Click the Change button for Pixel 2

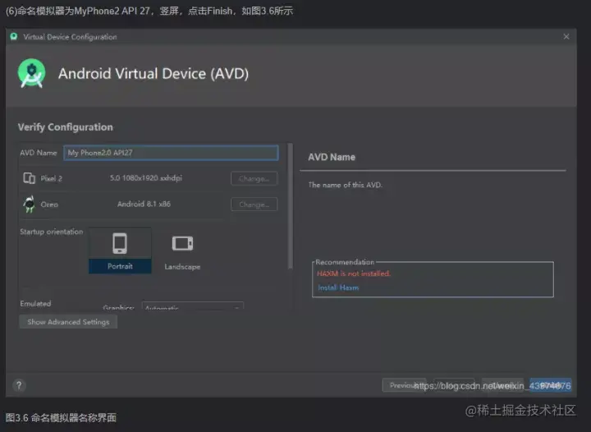(x=254, y=178)
